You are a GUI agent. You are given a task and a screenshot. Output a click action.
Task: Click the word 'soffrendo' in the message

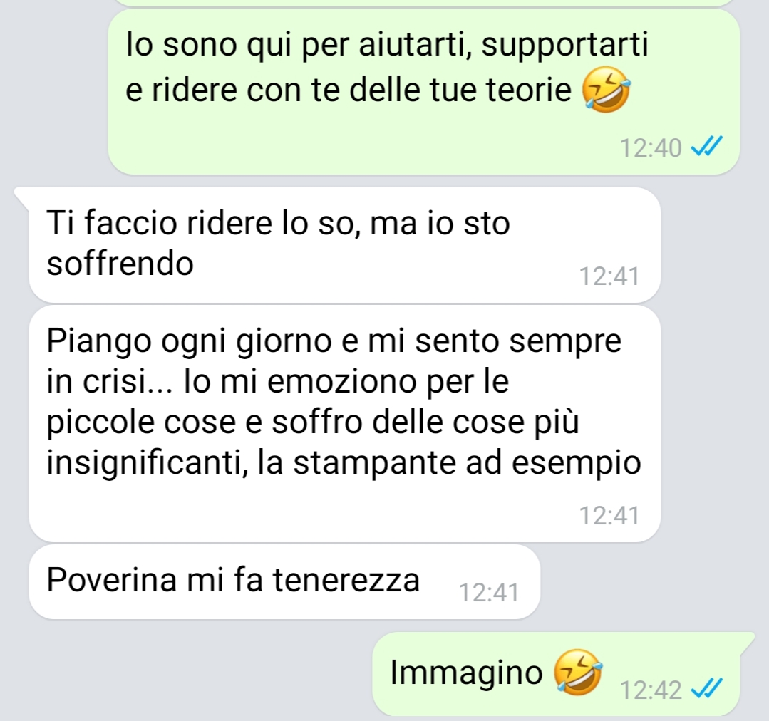[120, 264]
